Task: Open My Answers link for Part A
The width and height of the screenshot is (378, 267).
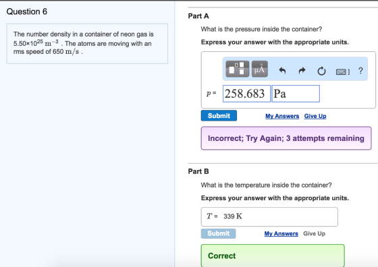Action: [282, 116]
